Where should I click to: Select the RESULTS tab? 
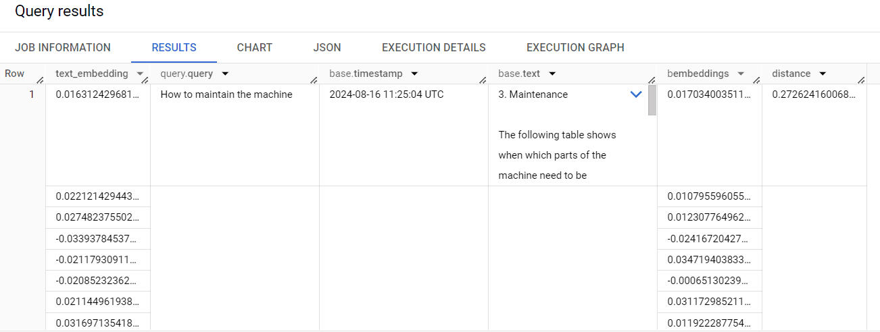(x=174, y=48)
